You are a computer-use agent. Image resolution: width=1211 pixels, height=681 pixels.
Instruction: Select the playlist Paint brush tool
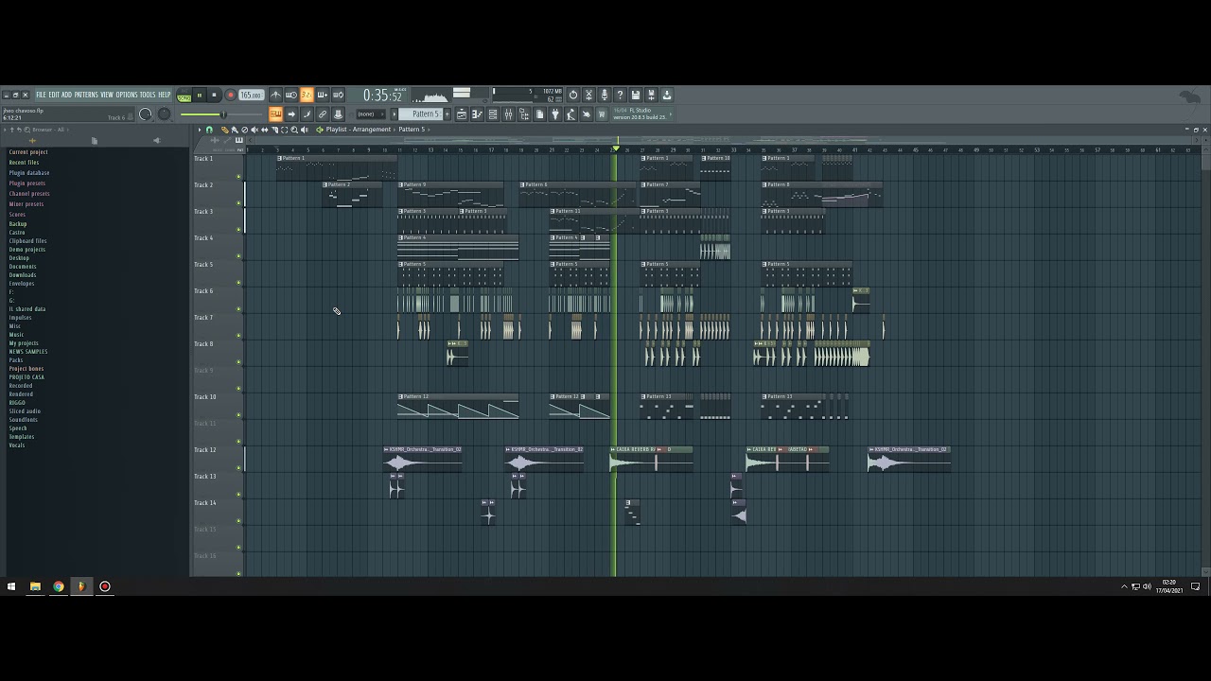235,130
